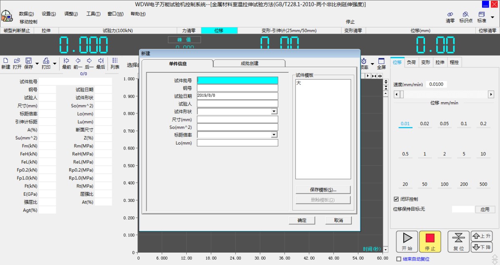Confirm the dialog with 确定
Screen dimensions: 500x265
(x=302, y=220)
